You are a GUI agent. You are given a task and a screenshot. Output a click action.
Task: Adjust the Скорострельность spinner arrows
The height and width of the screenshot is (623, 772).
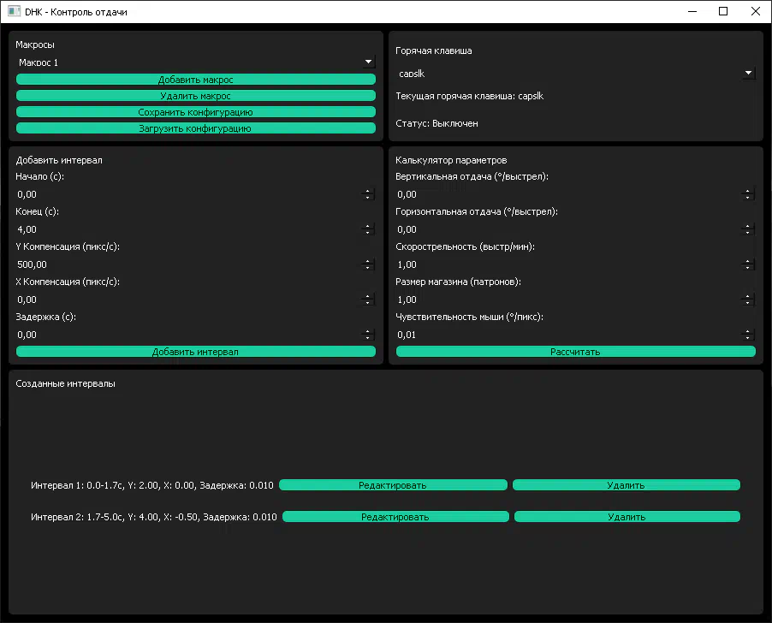coord(748,264)
